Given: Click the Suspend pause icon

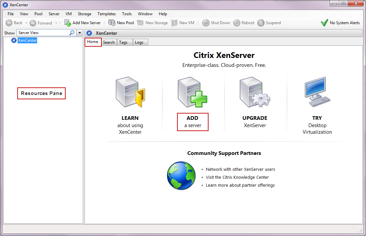Looking at the screenshot, I should tap(261, 23).
